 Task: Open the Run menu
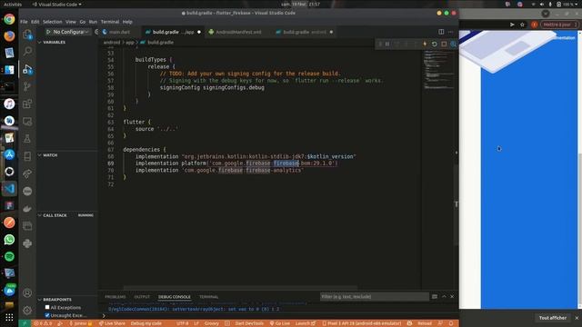pos(93,22)
